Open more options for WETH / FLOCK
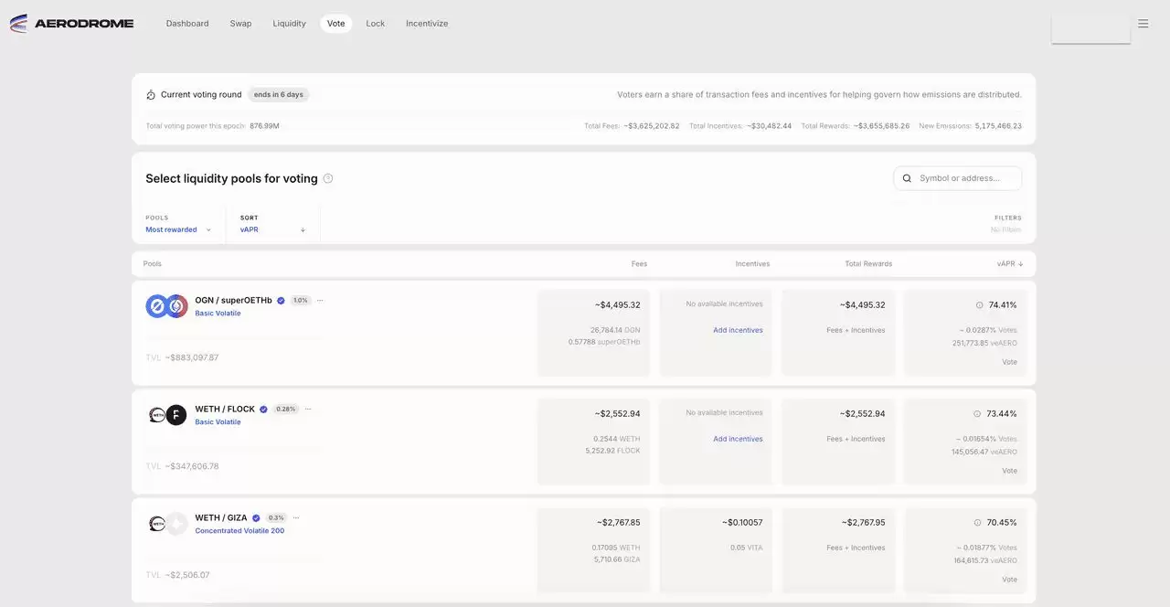The image size is (1170, 607). 308,410
